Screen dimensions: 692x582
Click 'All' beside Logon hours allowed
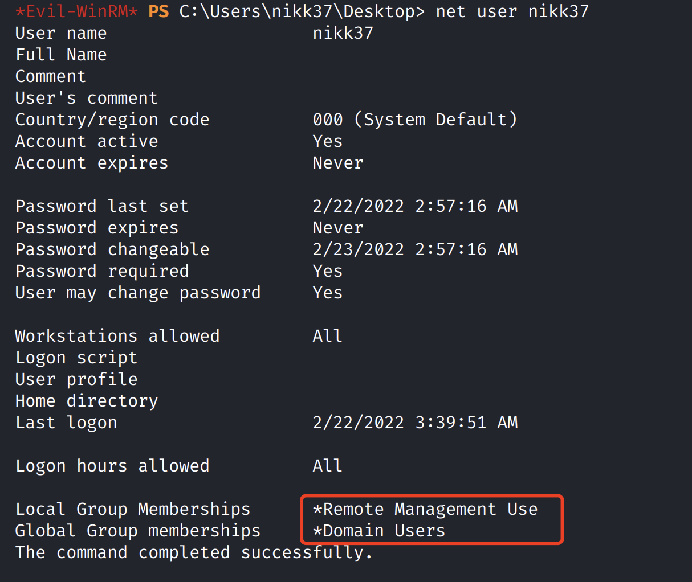[327, 466]
